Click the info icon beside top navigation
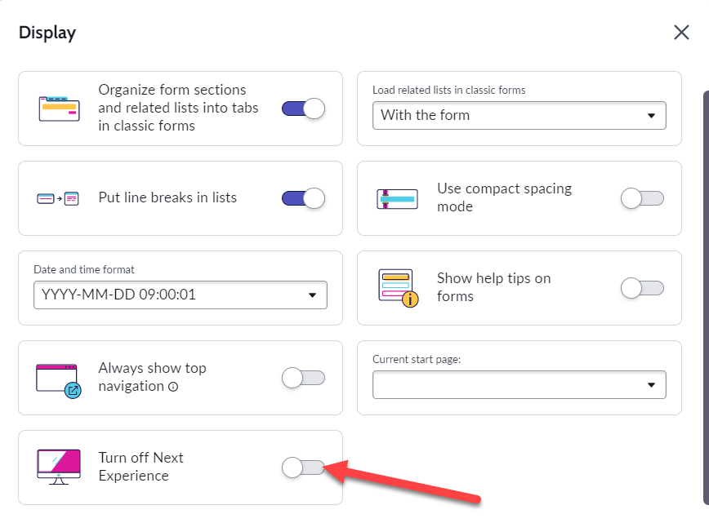The image size is (709, 523). coord(173,387)
